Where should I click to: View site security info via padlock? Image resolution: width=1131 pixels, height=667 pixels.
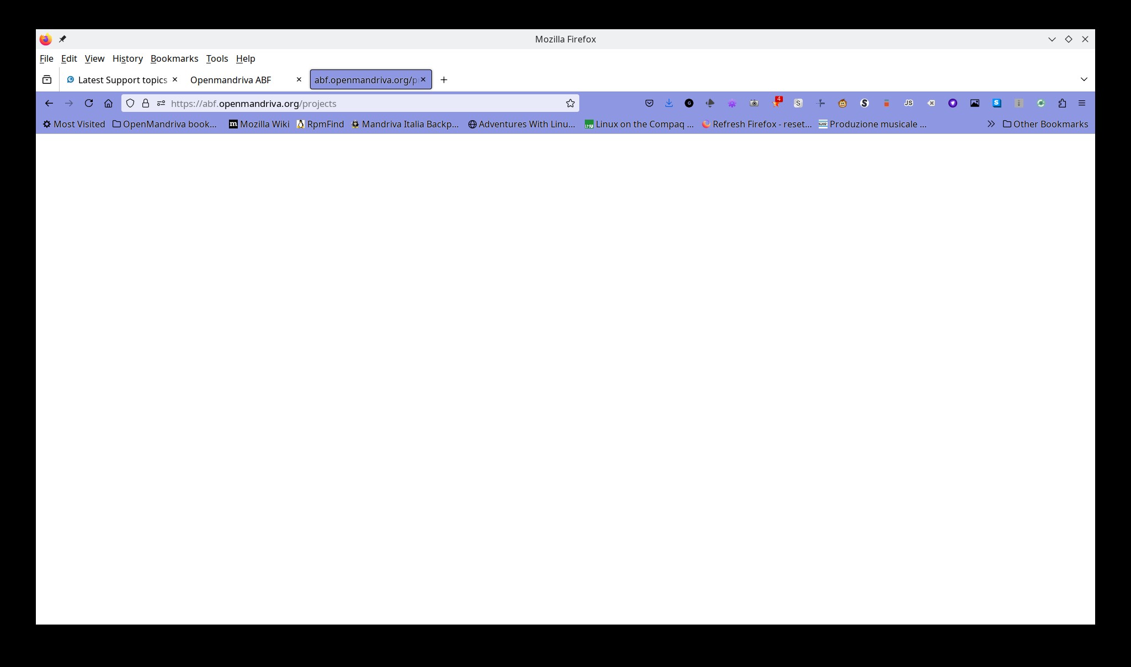coord(146,103)
